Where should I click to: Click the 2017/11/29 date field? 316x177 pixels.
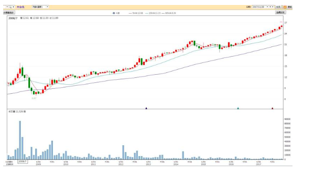coord(259,7)
